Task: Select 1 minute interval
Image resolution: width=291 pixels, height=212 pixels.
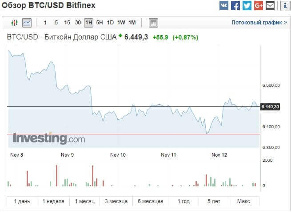Action: coord(45,22)
